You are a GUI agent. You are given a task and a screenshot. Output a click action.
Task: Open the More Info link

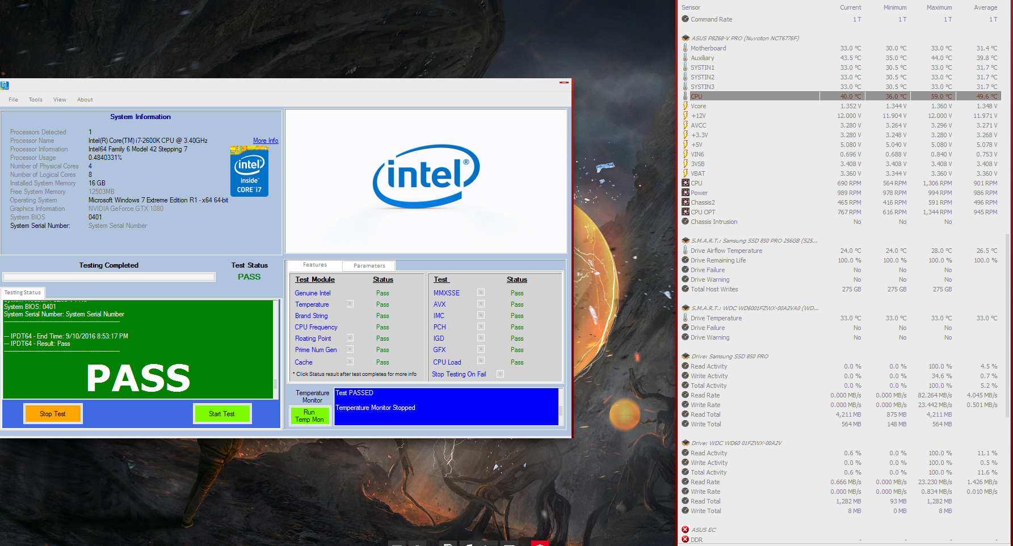266,141
